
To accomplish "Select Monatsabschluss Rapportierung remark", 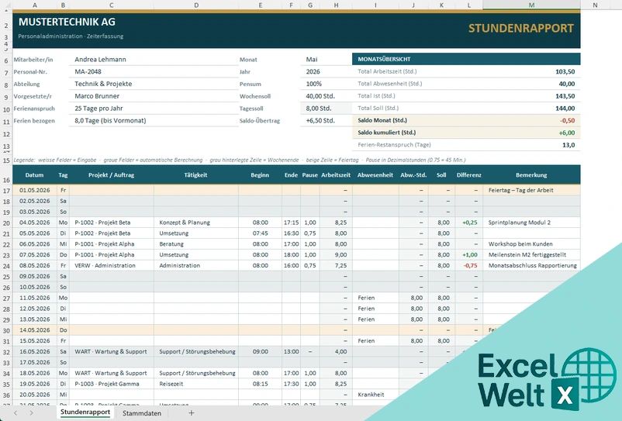I will (531, 266).
